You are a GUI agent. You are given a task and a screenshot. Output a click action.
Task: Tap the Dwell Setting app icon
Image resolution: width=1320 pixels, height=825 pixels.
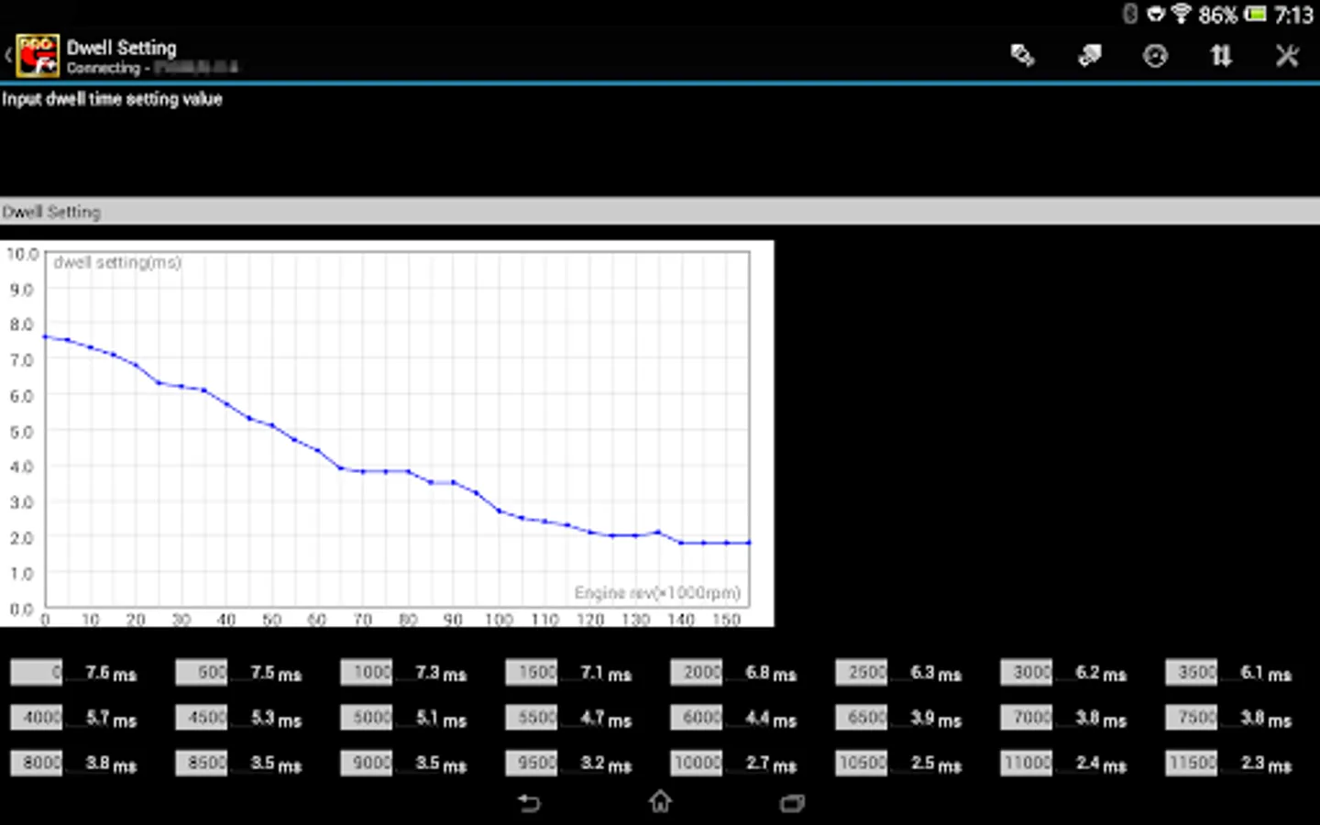click(x=38, y=56)
